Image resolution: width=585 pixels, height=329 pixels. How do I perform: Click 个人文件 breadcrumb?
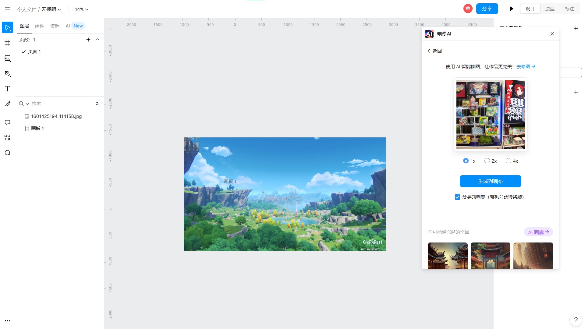click(27, 9)
